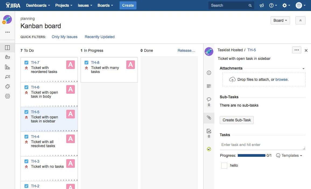The height and width of the screenshot is (189, 311).
Task: Click 'There are no sub-tasks' text
Action: coord(239,106)
